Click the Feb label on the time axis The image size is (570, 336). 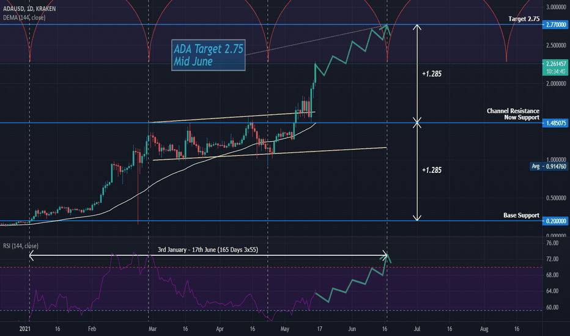click(92, 329)
